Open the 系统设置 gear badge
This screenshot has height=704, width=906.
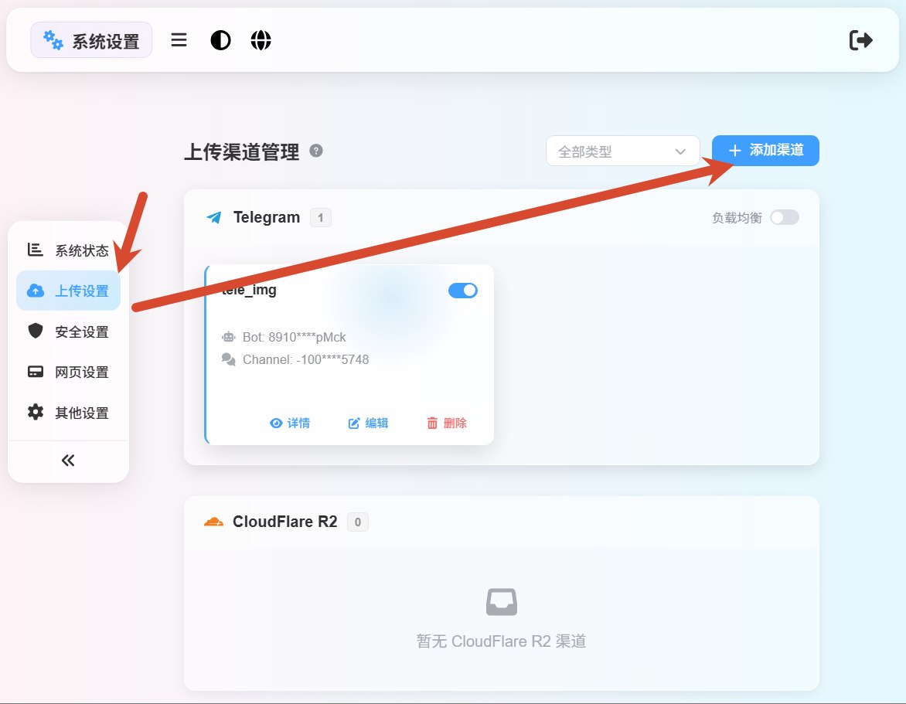point(91,40)
